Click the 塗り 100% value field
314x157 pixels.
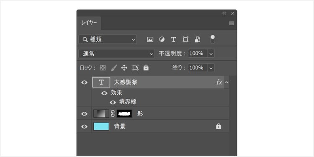click(x=198, y=68)
